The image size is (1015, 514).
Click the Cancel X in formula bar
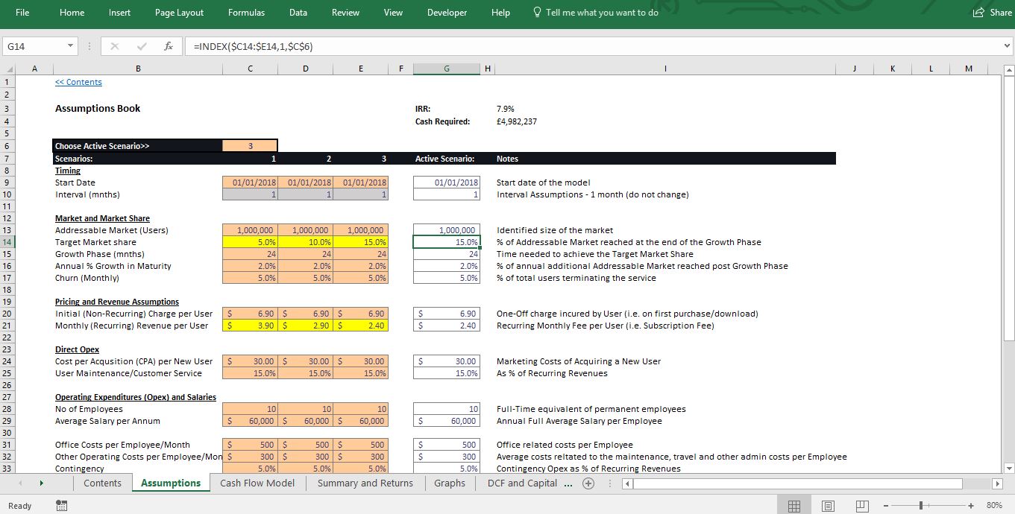click(x=115, y=46)
